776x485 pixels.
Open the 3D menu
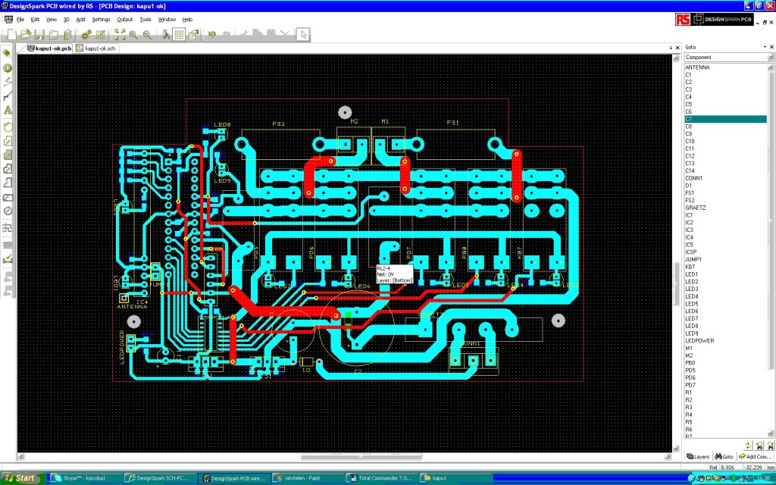click(x=67, y=19)
